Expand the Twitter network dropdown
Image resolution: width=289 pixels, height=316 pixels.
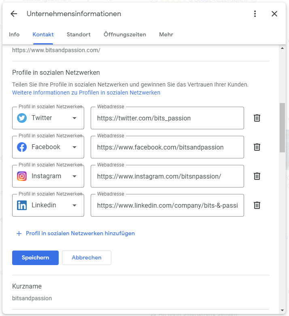74,118
